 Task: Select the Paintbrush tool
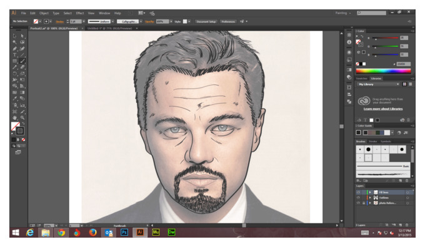coord(22,61)
